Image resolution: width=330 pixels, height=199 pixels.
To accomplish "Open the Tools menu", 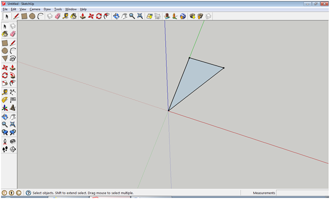I will coord(58,9).
